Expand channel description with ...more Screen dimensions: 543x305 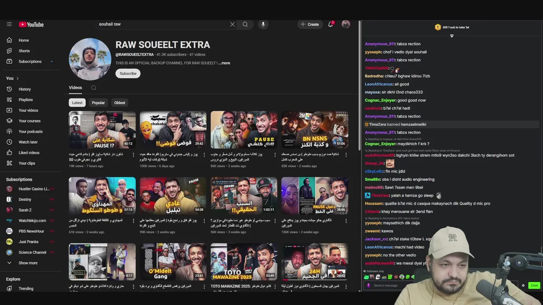click(x=225, y=63)
